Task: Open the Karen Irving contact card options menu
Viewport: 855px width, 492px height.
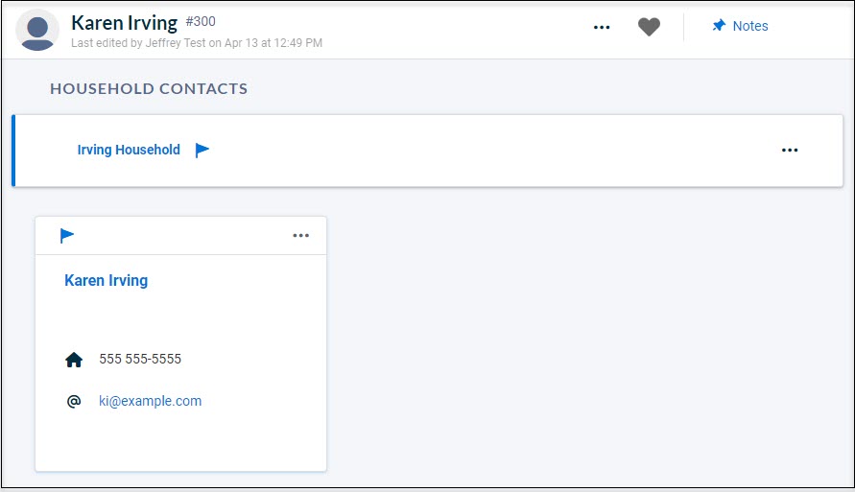Action: (301, 235)
